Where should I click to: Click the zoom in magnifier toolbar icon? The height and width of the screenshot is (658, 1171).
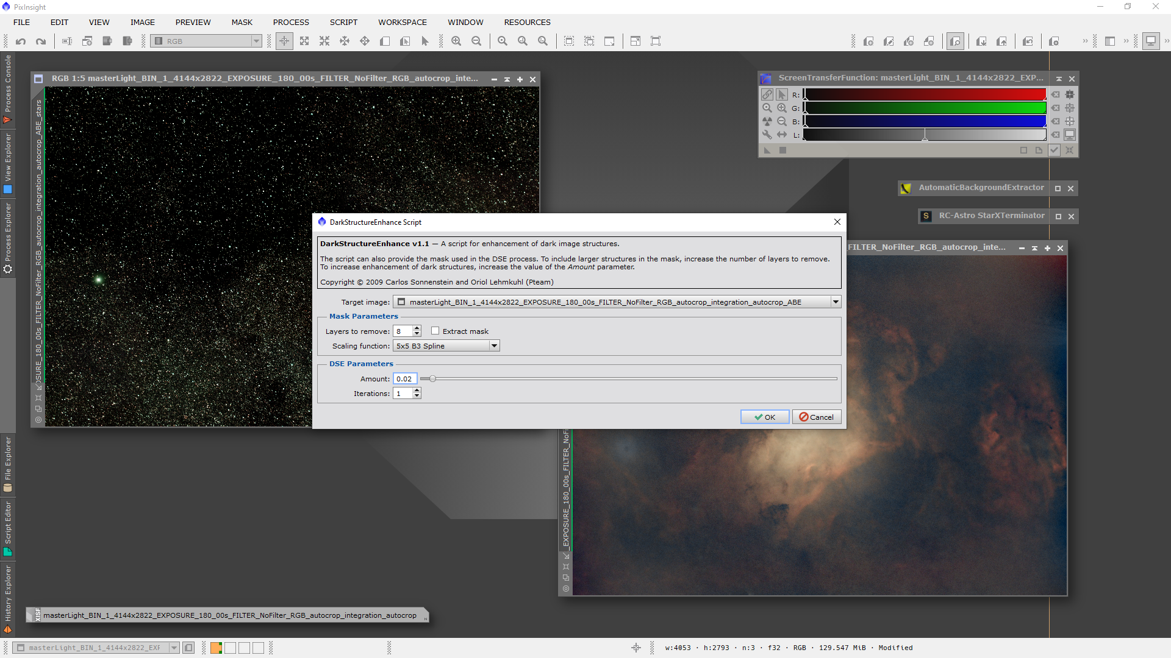pyautogui.click(x=456, y=41)
